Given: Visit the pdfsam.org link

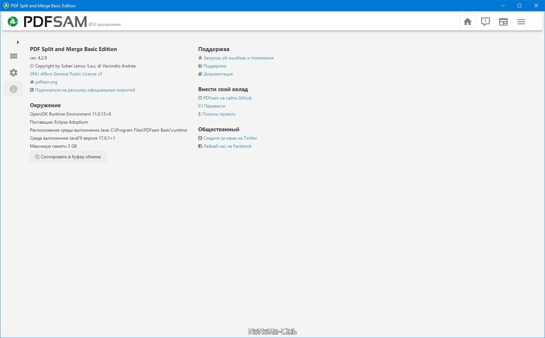Looking at the screenshot, I should point(46,82).
